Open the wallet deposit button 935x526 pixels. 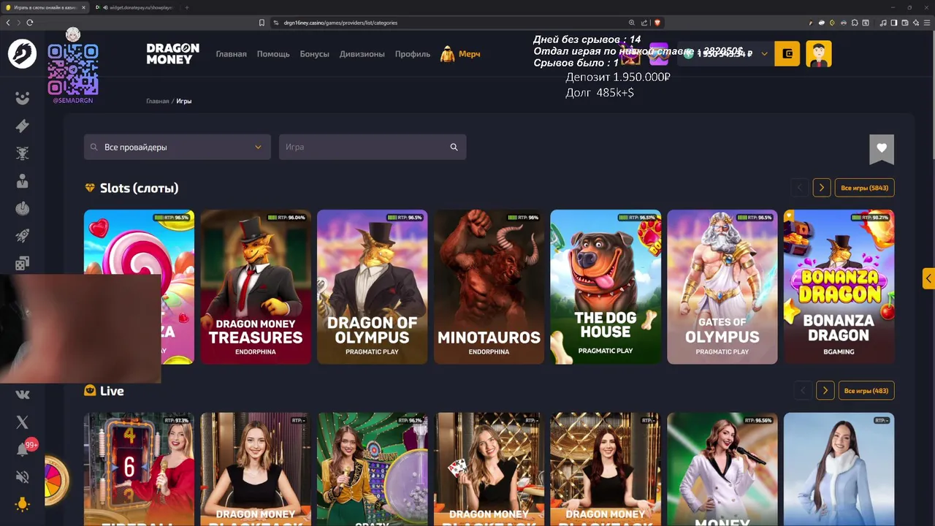(x=787, y=53)
